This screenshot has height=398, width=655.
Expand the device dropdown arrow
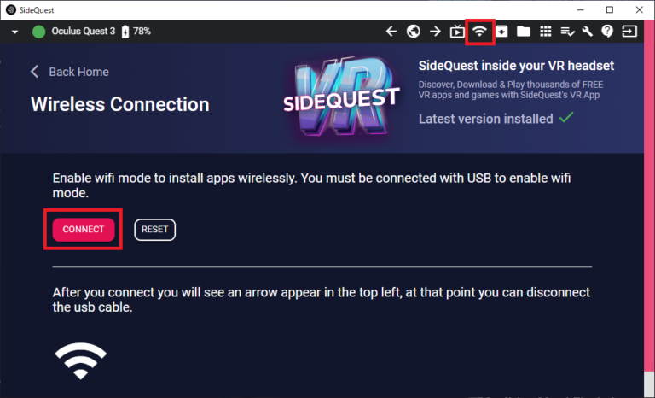[15, 32]
